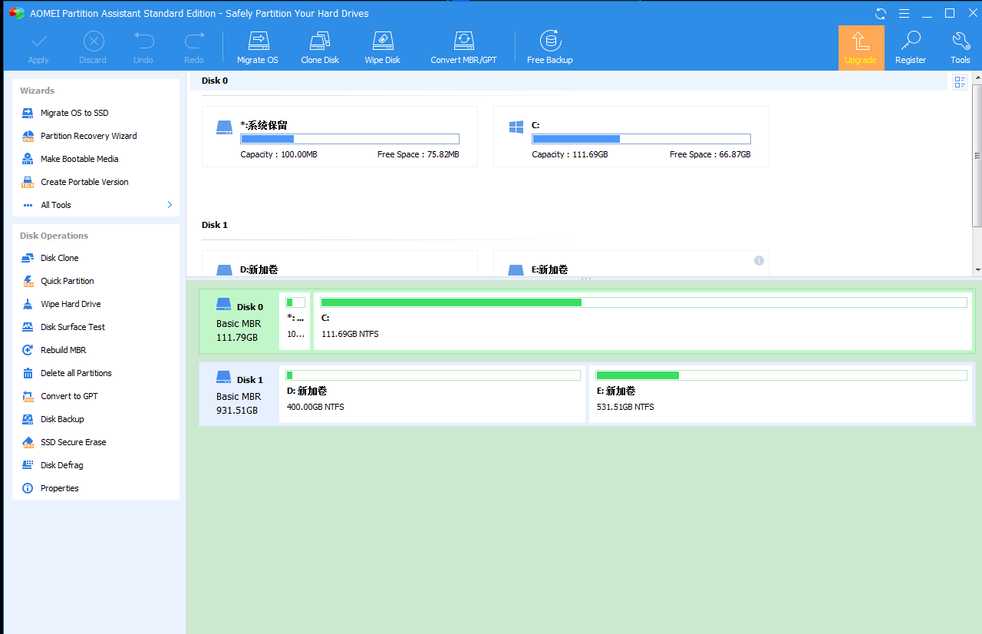Select SSD Secure Erase option
This screenshot has height=634, width=982.
(x=73, y=442)
